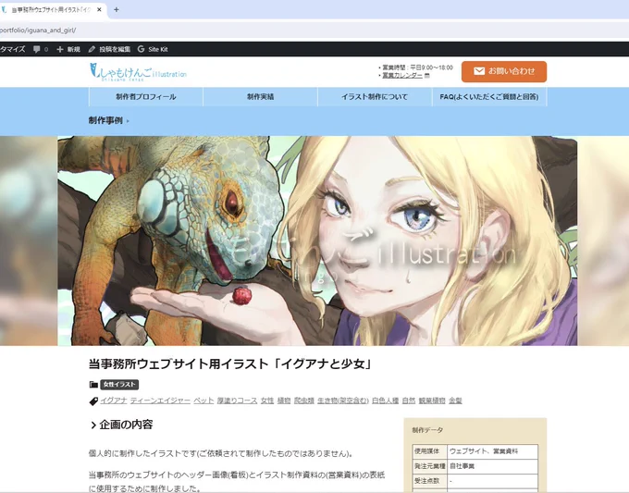Click the 使用媒体 table cell

(429, 451)
